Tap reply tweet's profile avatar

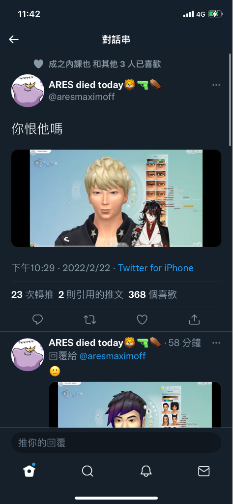28,354
